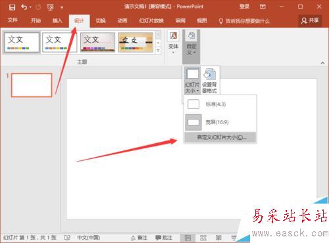Screen dimensions: 329x243
Task: Switch to Reading view icon
Action: 218,238
